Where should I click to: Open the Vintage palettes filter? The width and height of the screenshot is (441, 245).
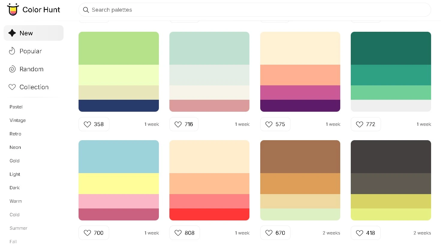point(17,120)
